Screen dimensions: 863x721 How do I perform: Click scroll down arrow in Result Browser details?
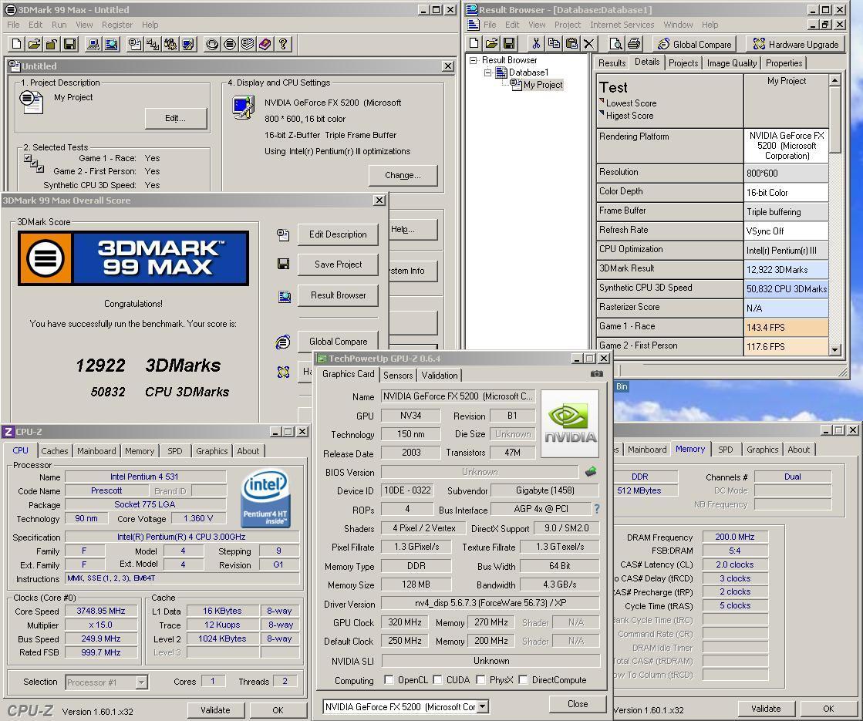coord(835,349)
